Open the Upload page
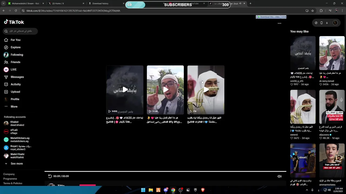Image resolution: width=346 pixels, height=194 pixels. point(12,92)
